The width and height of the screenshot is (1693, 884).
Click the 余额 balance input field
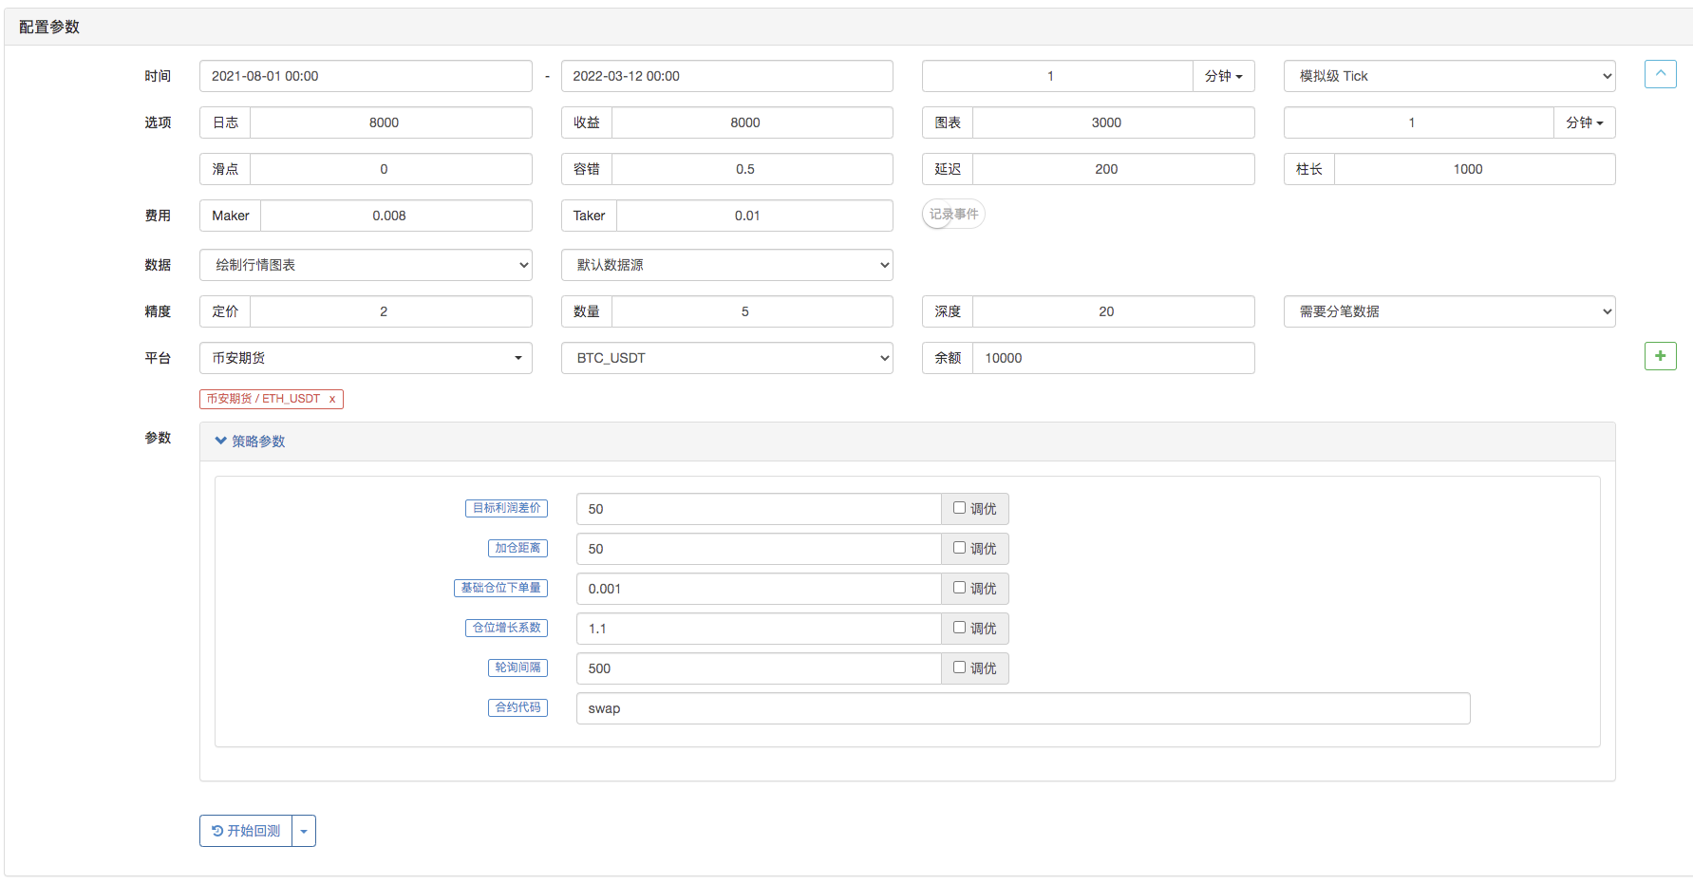(x=1113, y=358)
